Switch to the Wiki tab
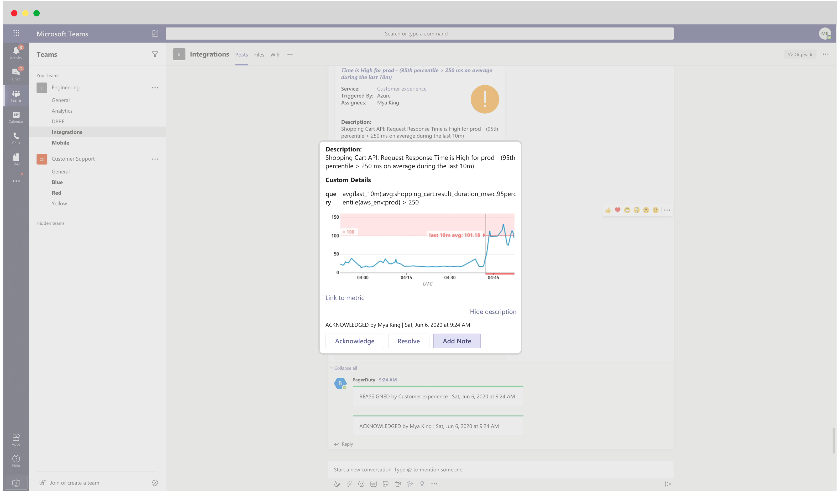Screen dimensions: 840x495 pos(275,55)
